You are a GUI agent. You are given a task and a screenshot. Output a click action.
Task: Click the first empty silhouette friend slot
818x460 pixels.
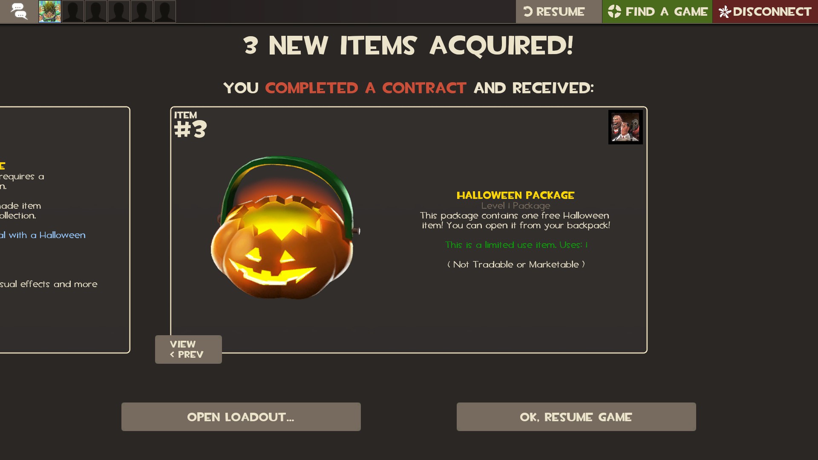(x=73, y=11)
